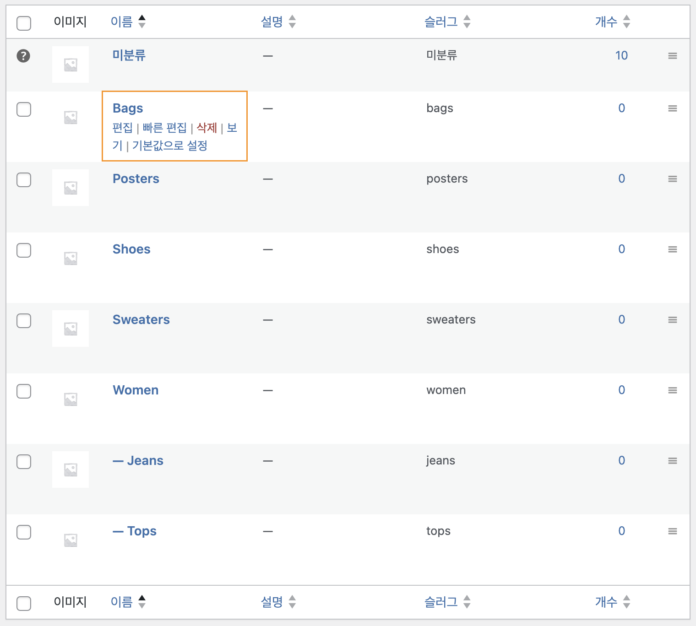This screenshot has width=696, height=626.
Task: Click the drag handle for Tops row
Action: click(672, 531)
